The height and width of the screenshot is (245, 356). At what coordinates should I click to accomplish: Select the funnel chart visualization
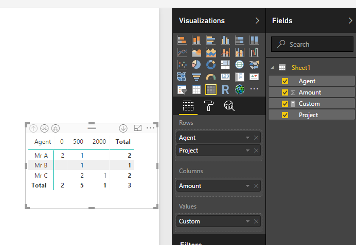(197, 77)
